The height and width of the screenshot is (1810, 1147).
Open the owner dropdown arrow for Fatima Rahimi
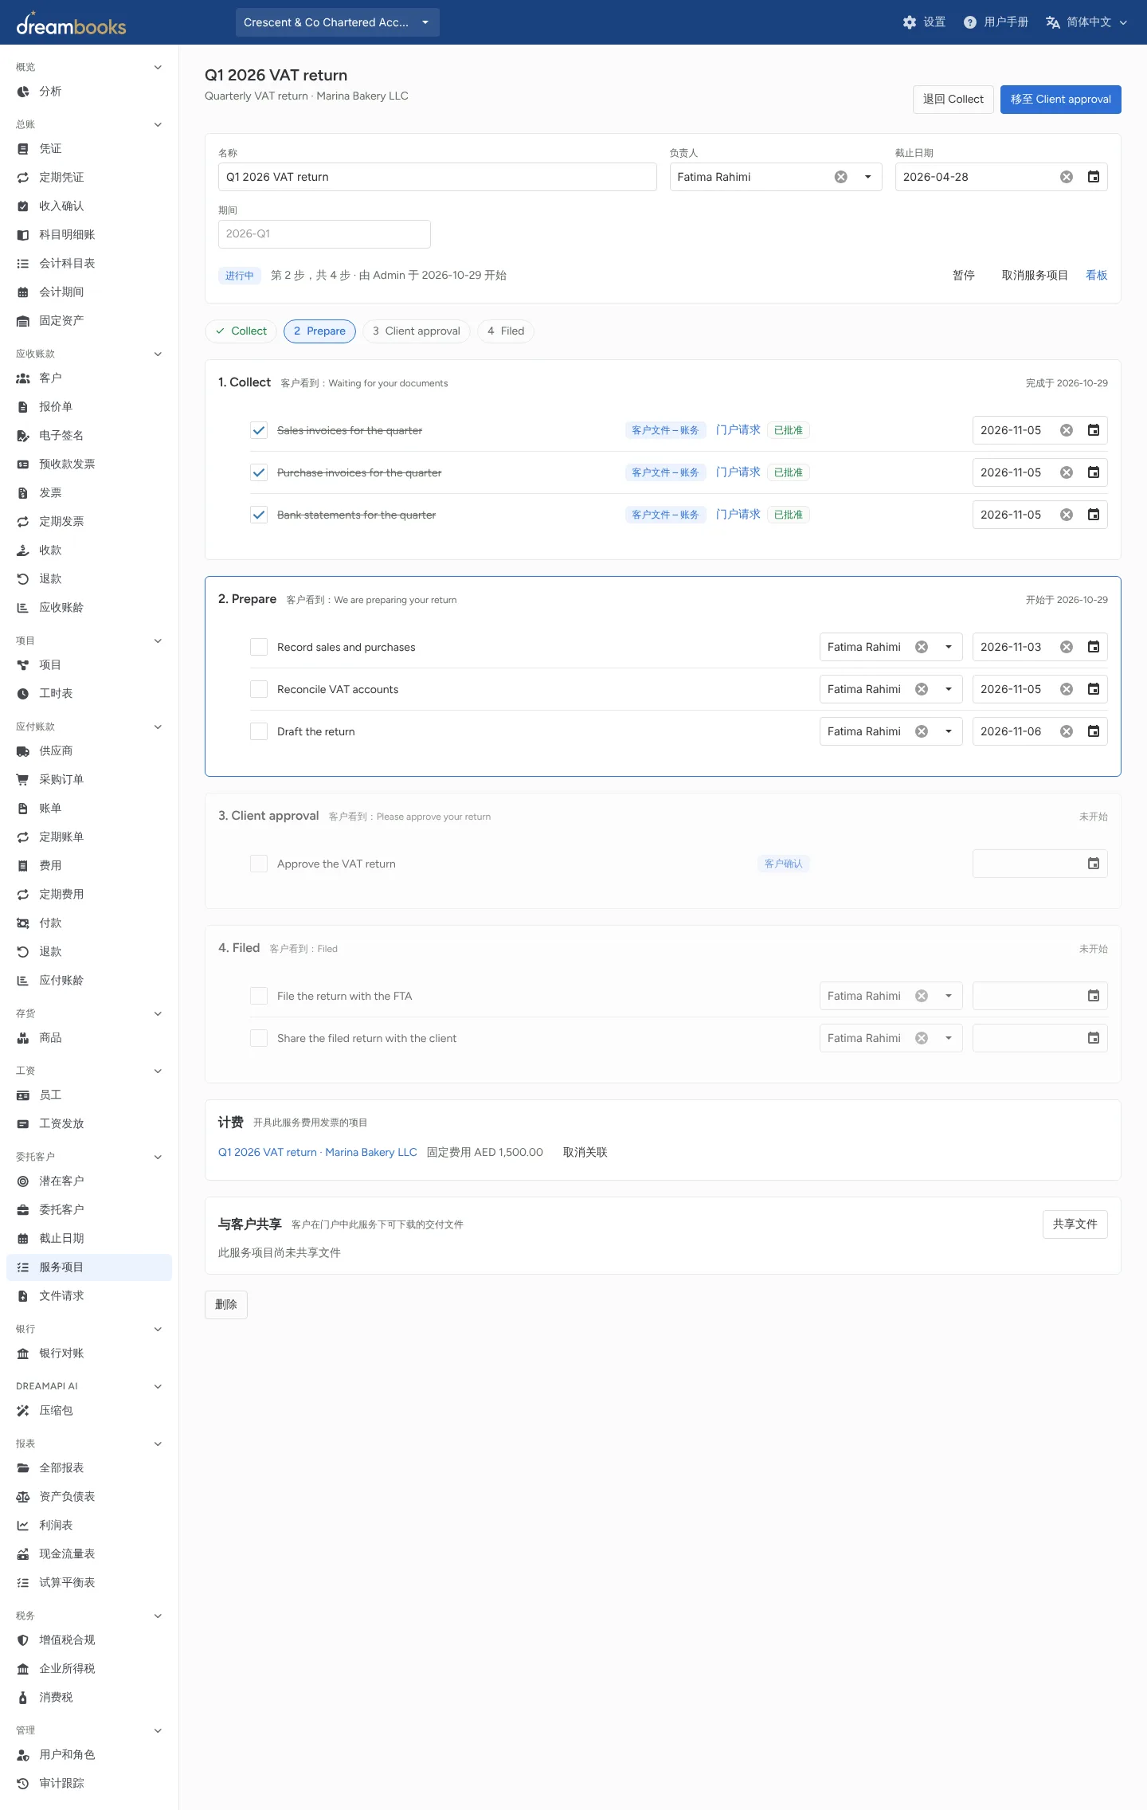pyautogui.click(x=868, y=177)
